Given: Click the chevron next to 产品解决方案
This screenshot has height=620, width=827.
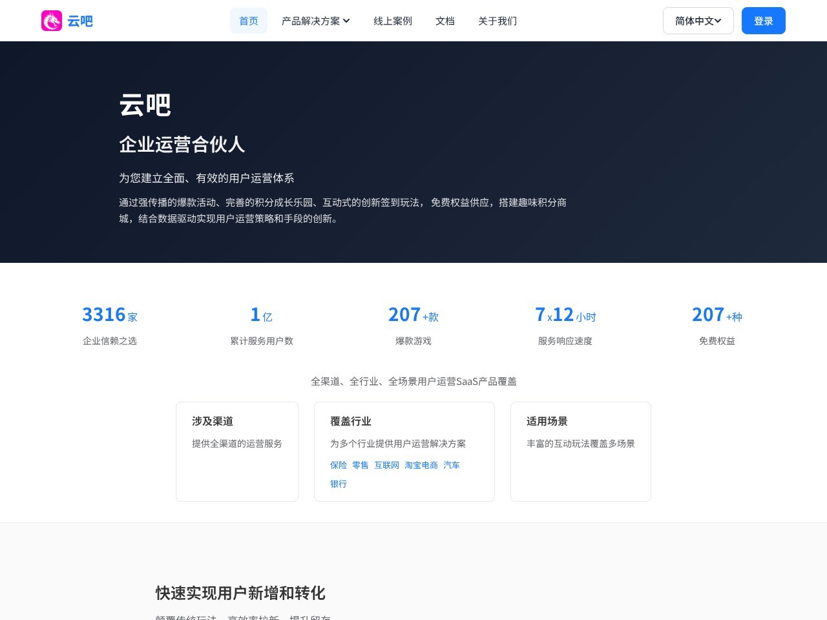Looking at the screenshot, I should coord(346,21).
